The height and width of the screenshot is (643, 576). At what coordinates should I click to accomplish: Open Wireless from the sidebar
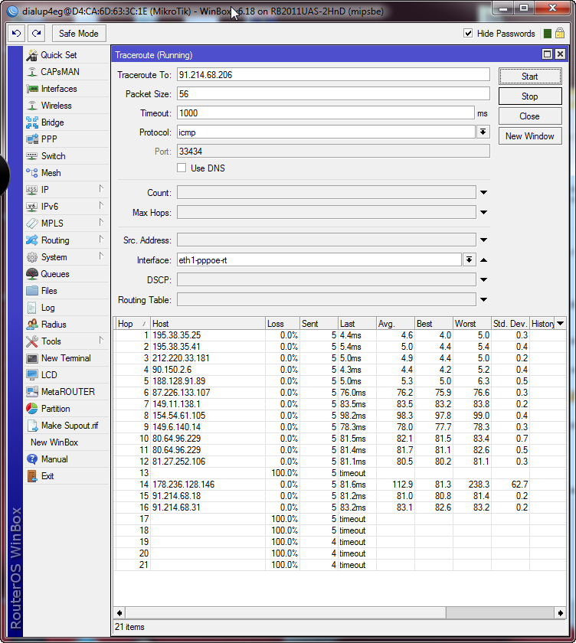click(56, 106)
